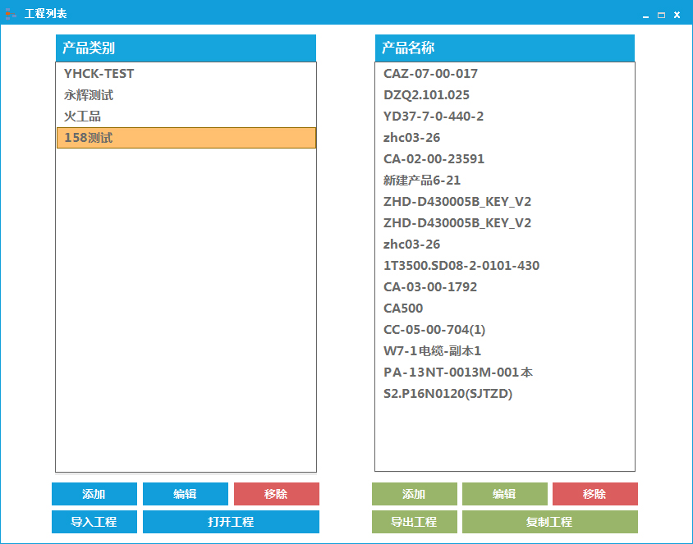Click red 移除 button under 产品名称
693x544 pixels.
pyautogui.click(x=594, y=494)
